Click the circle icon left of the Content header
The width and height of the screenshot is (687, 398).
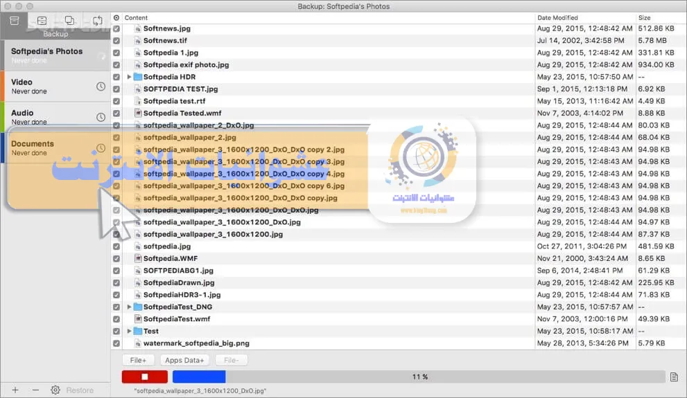(116, 18)
